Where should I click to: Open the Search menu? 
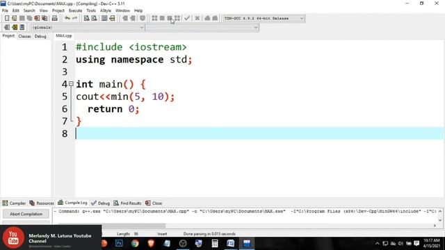pos(29,10)
